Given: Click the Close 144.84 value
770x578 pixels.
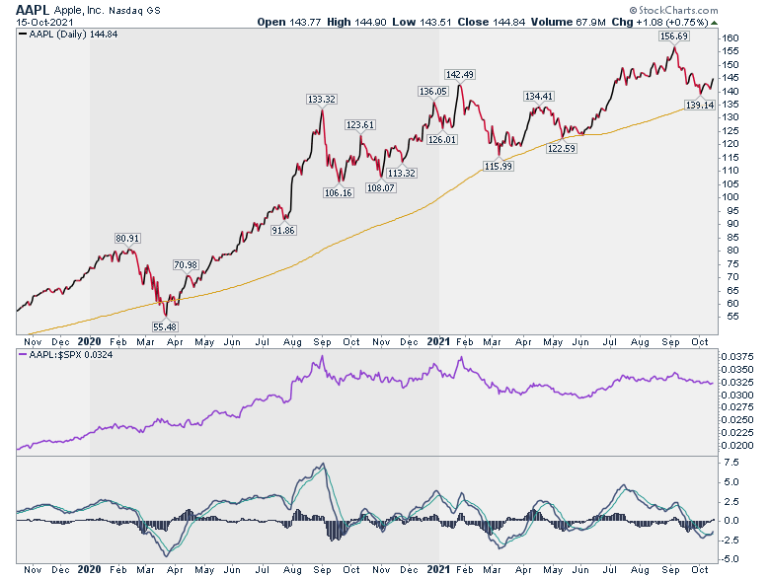Looking at the screenshot, I should (491, 22).
